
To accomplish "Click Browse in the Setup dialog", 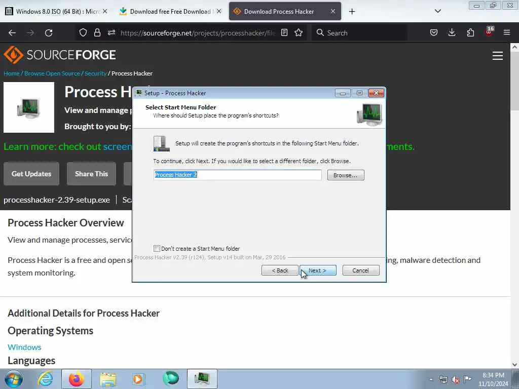I will pyautogui.click(x=346, y=175).
